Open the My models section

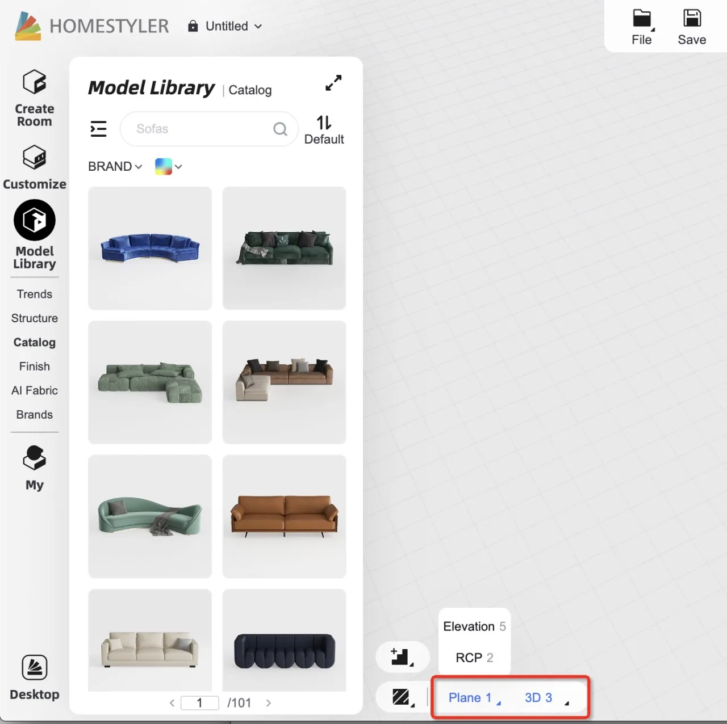coord(34,468)
